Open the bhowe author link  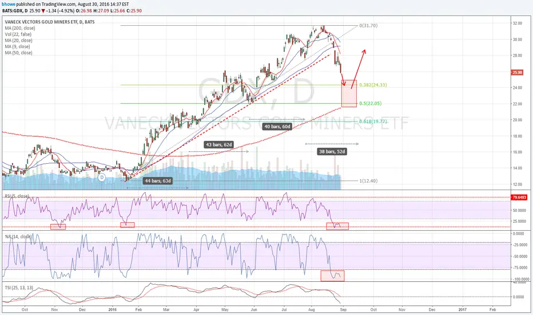coord(9,5)
